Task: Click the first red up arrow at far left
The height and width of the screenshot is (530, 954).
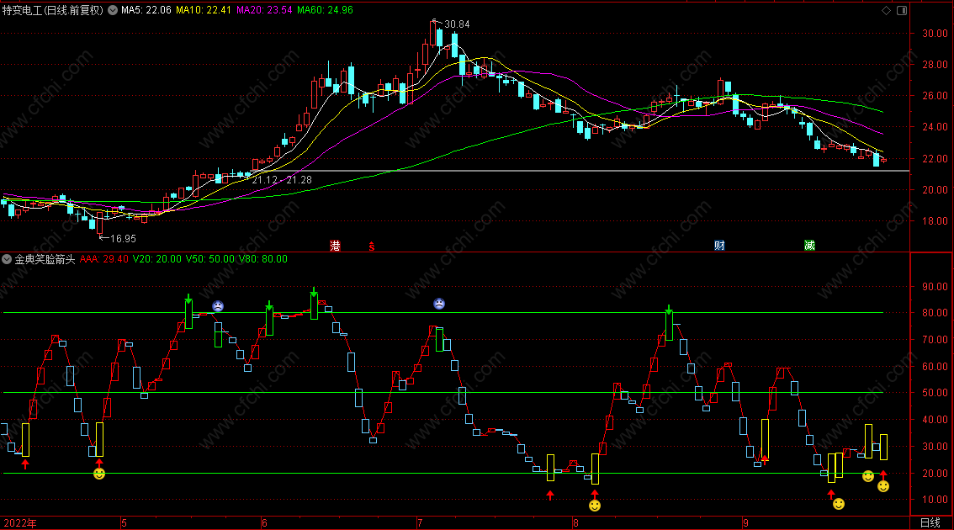Action: (25, 464)
